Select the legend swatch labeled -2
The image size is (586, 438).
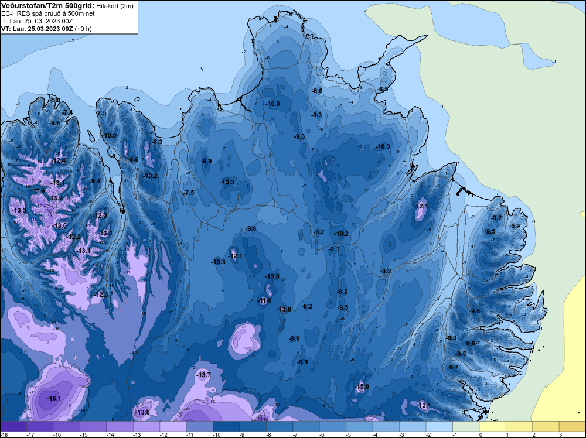pyautogui.click(x=439, y=426)
